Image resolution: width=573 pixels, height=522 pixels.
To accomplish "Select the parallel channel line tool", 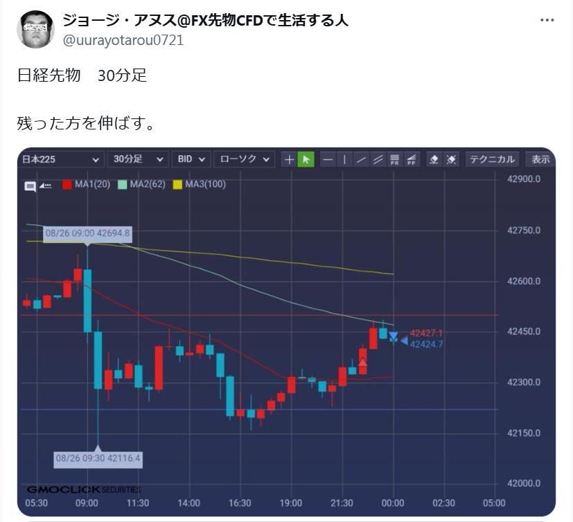I will (x=378, y=159).
